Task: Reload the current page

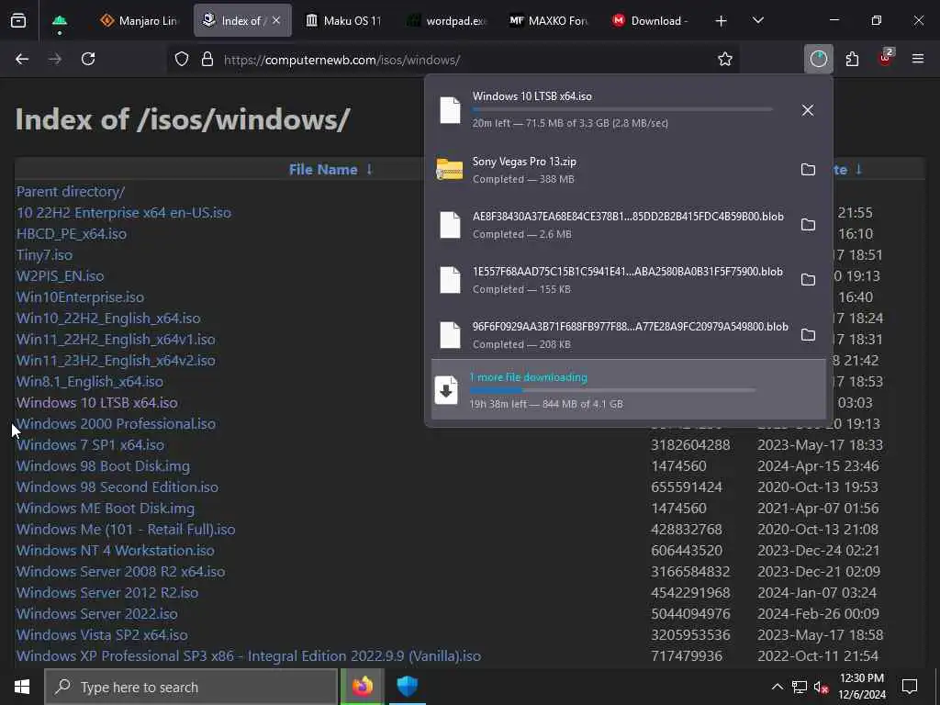Action: (88, 59)
